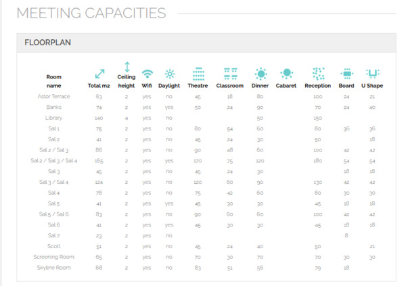Select the Skyline Room entry

[54, 268]
